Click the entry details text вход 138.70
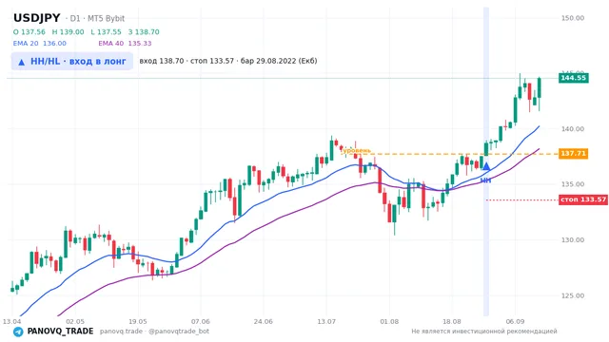This screenshot has width=609, height=342. (162, 61)
